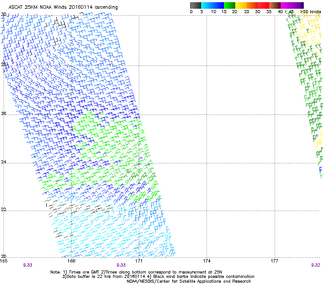Click the green 15-20 knots legend segment
Viewport: 323px width, 284px height.
[230, 5]
